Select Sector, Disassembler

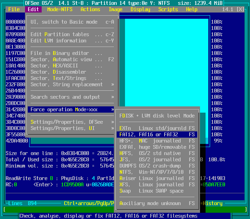tap(72, 72)
